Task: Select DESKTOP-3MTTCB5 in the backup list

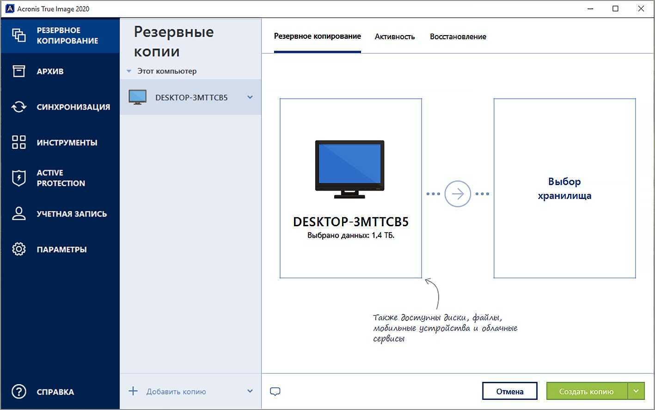Action: 190,97
